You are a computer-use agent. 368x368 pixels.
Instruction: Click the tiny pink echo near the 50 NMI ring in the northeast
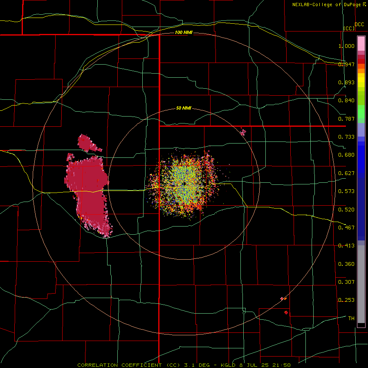(243, 132)
